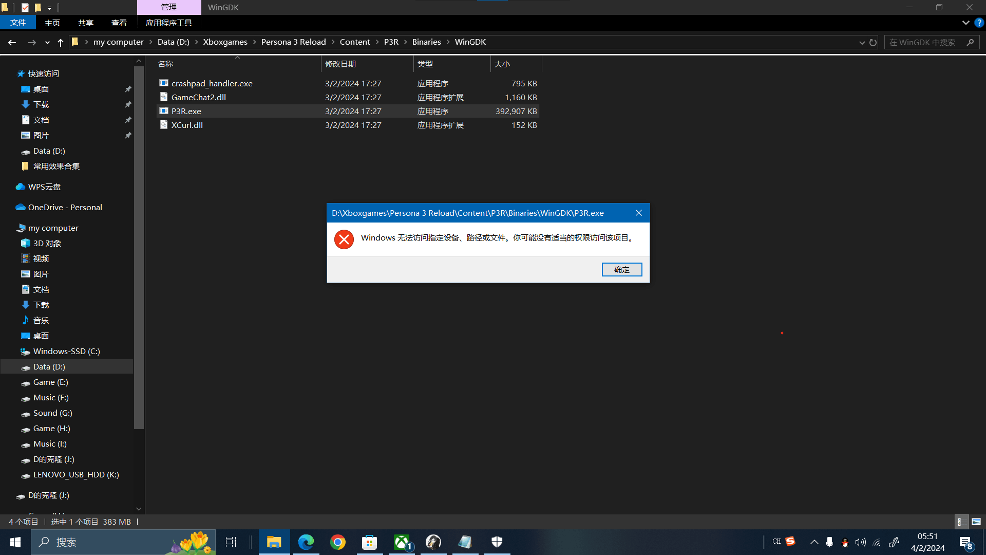Open Xbox app from taskbar
This screenshot has height=555, width=986.
[x=402, y=542]
